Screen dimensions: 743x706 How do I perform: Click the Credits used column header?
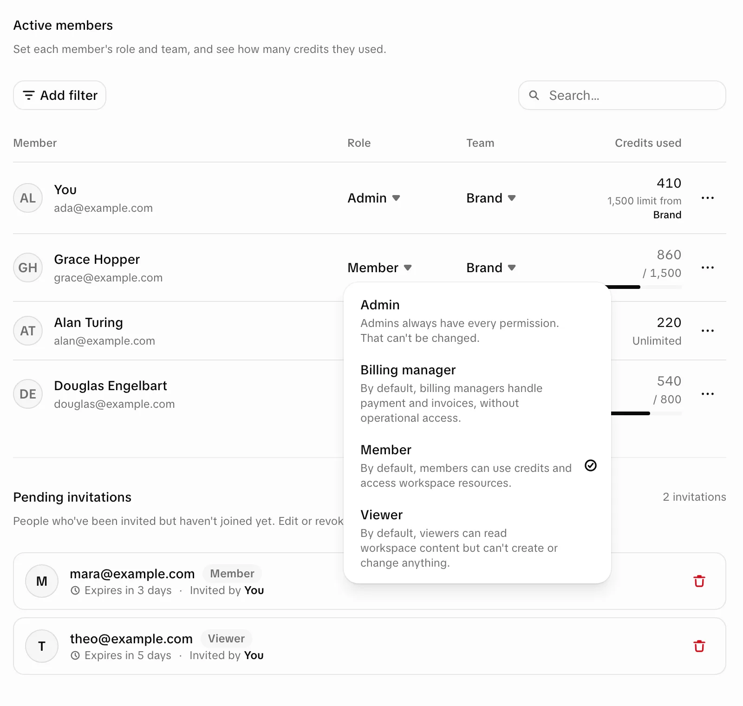click(x=648, y=143)
